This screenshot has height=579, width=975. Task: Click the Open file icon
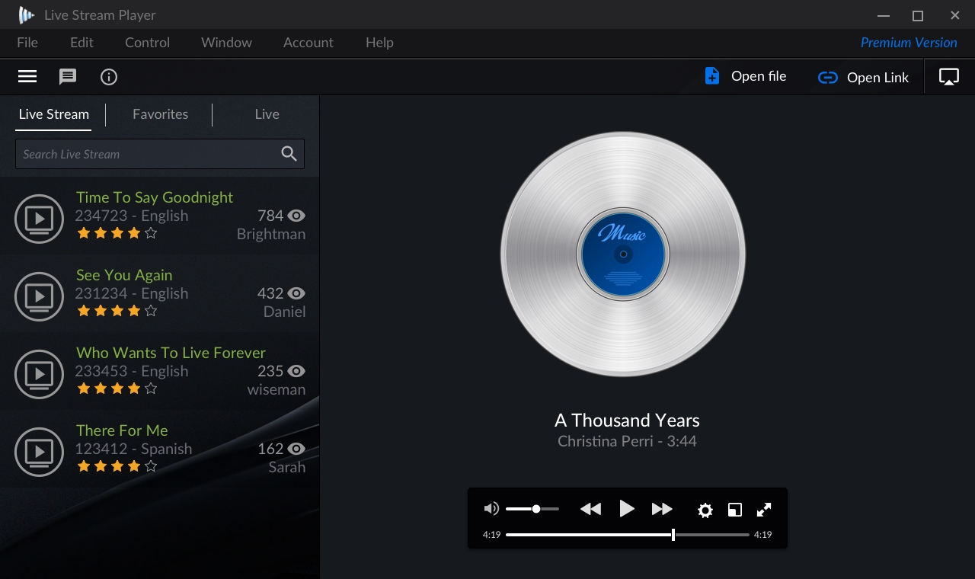(712, 76)
